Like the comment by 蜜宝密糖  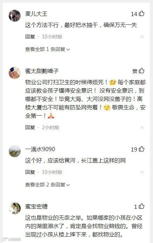(141, 206)
